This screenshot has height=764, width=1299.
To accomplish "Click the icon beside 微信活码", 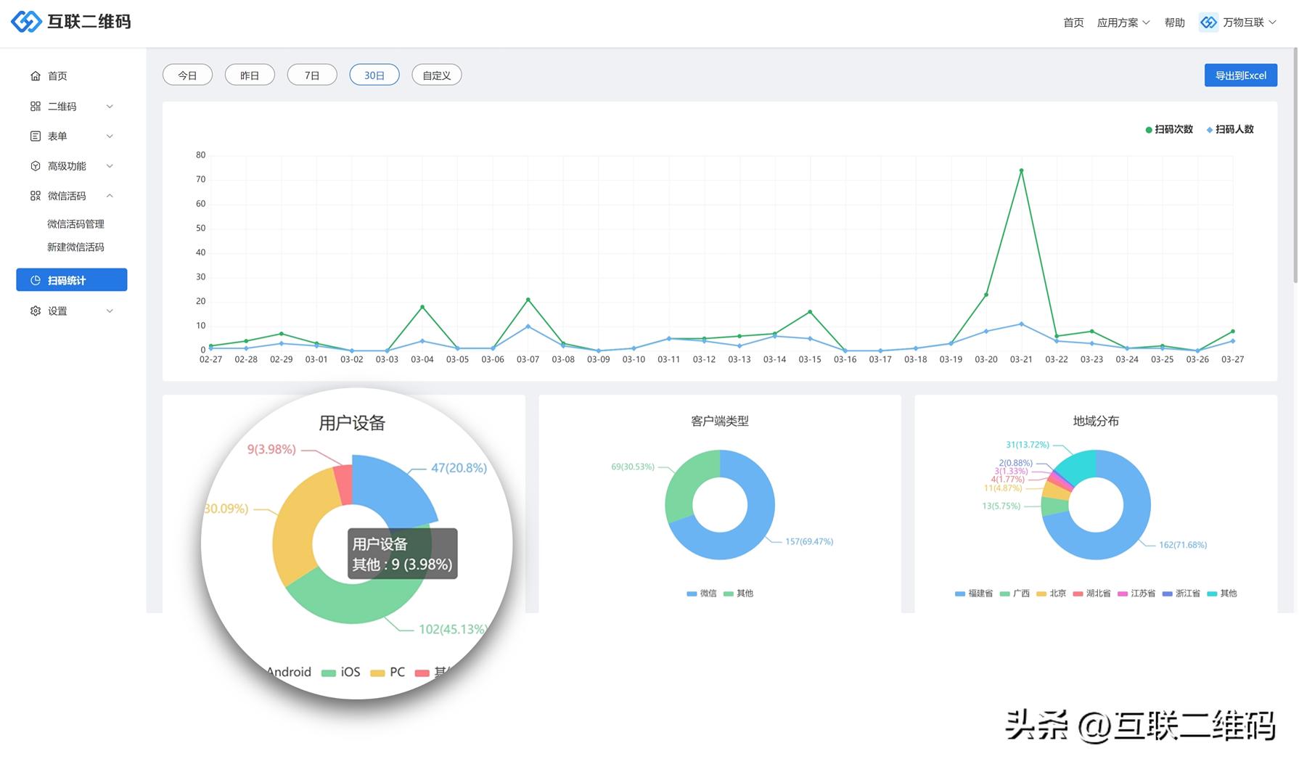I will [x=36, y=196].
